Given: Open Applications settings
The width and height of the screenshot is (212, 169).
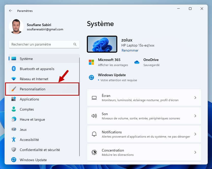Looking at the screenshot, I should click(44, 99).
